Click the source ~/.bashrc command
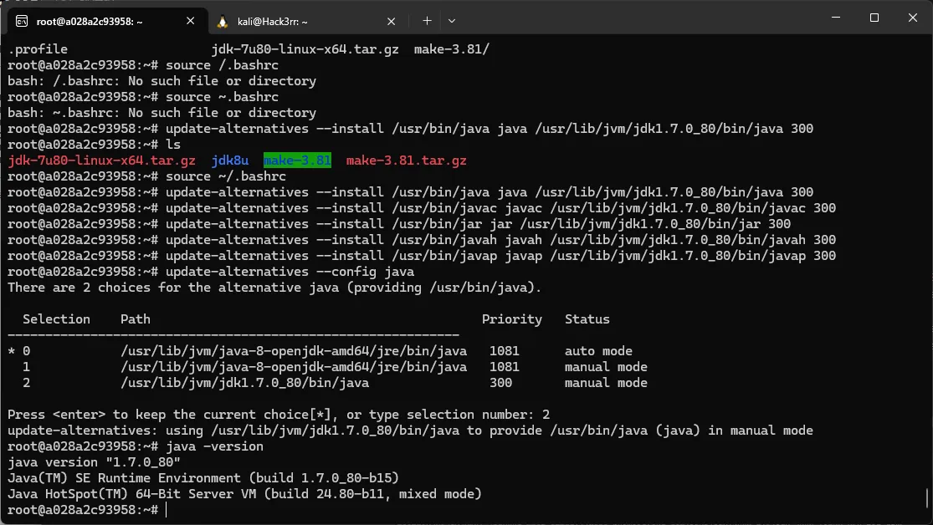This screenshot has width=933, height=525. [226, 176]
